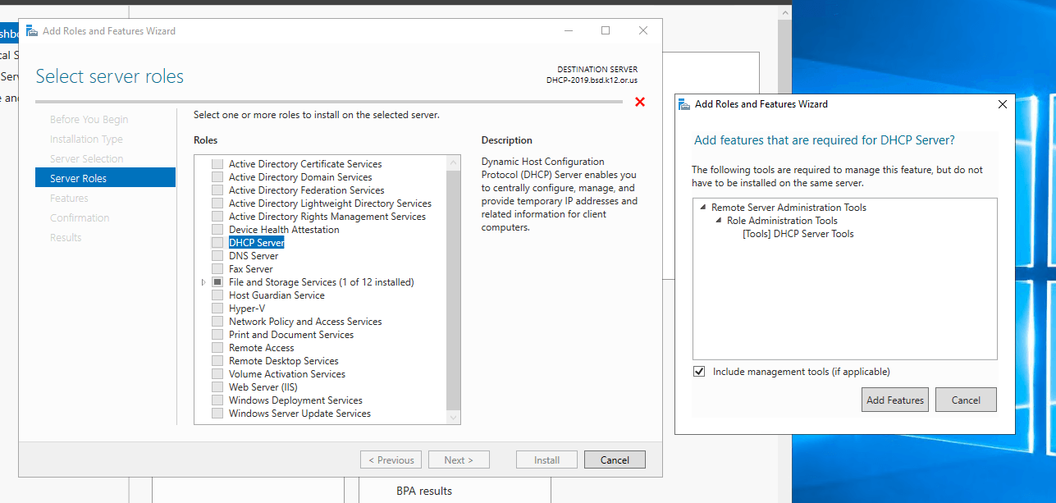The height and width of the screenshot is (503, 1056).
Task: Select Print and Document Services row
Action: (291, 335)
